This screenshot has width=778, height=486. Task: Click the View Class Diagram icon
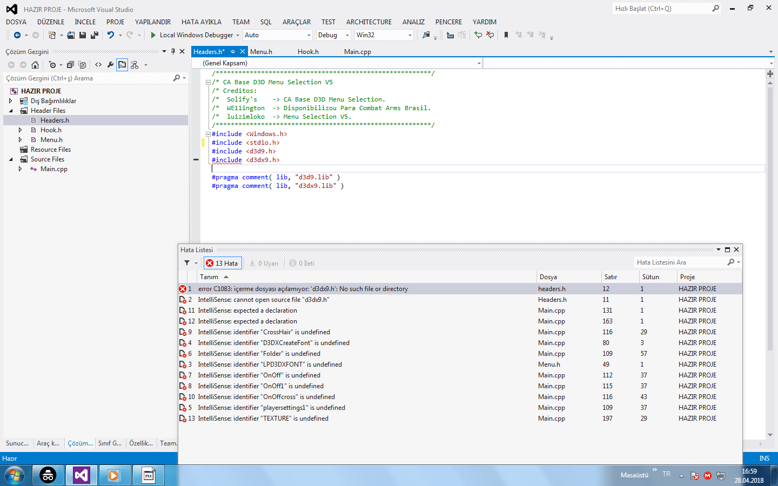135,65
